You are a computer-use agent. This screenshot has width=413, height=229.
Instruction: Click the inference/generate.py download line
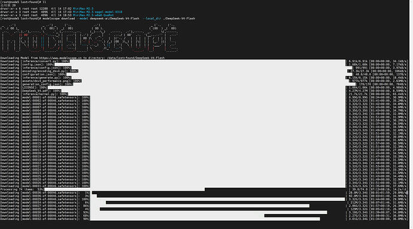pos(204,77)
